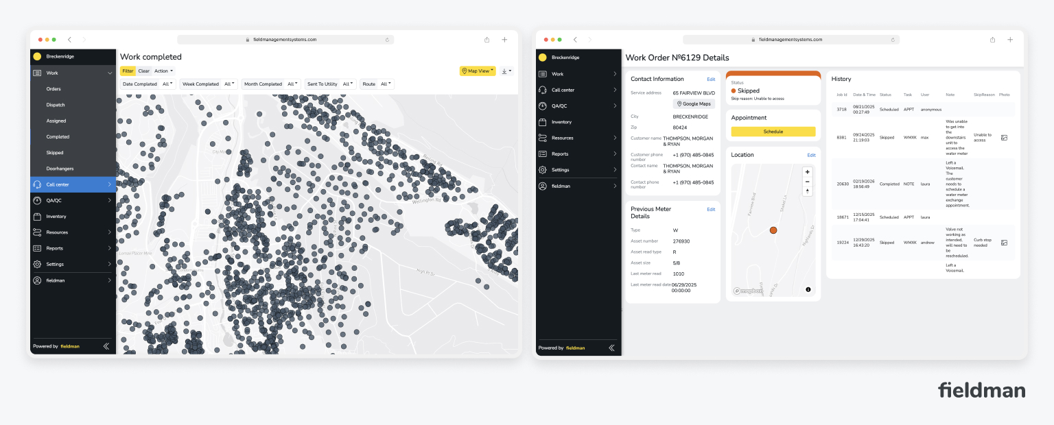Expand Reports chevron in Work Order window
The image size is (1054, 425).
[x=615, y=154]
